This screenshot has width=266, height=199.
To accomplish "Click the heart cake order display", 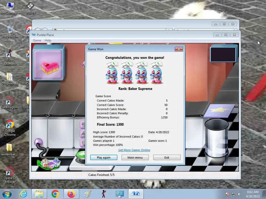I will [x=49, y=63].
